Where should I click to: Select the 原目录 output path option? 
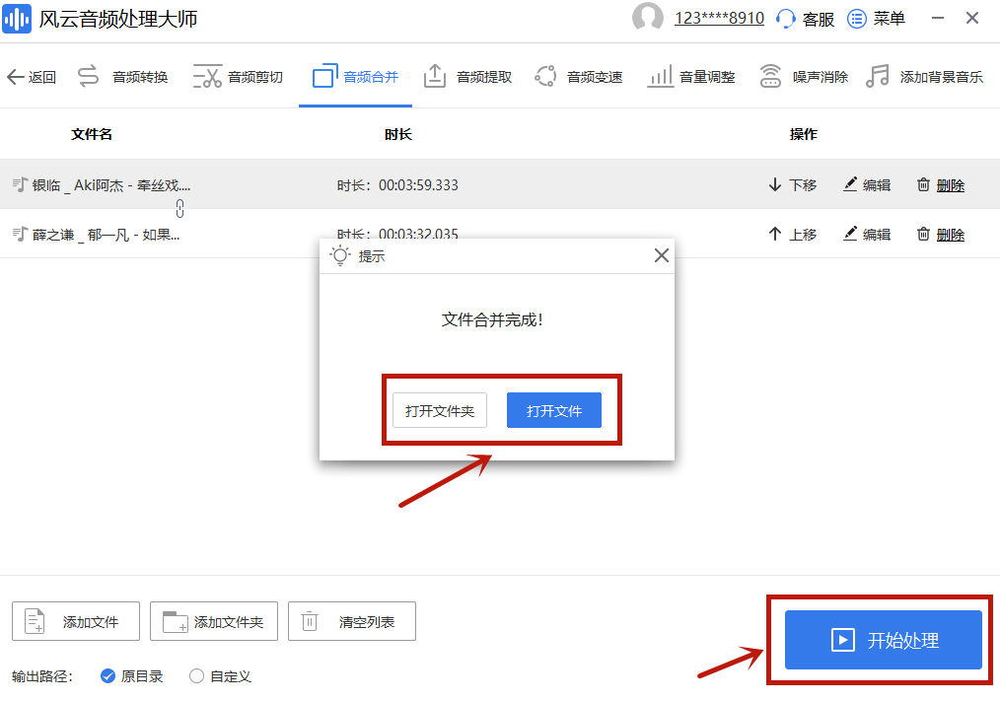132,676
